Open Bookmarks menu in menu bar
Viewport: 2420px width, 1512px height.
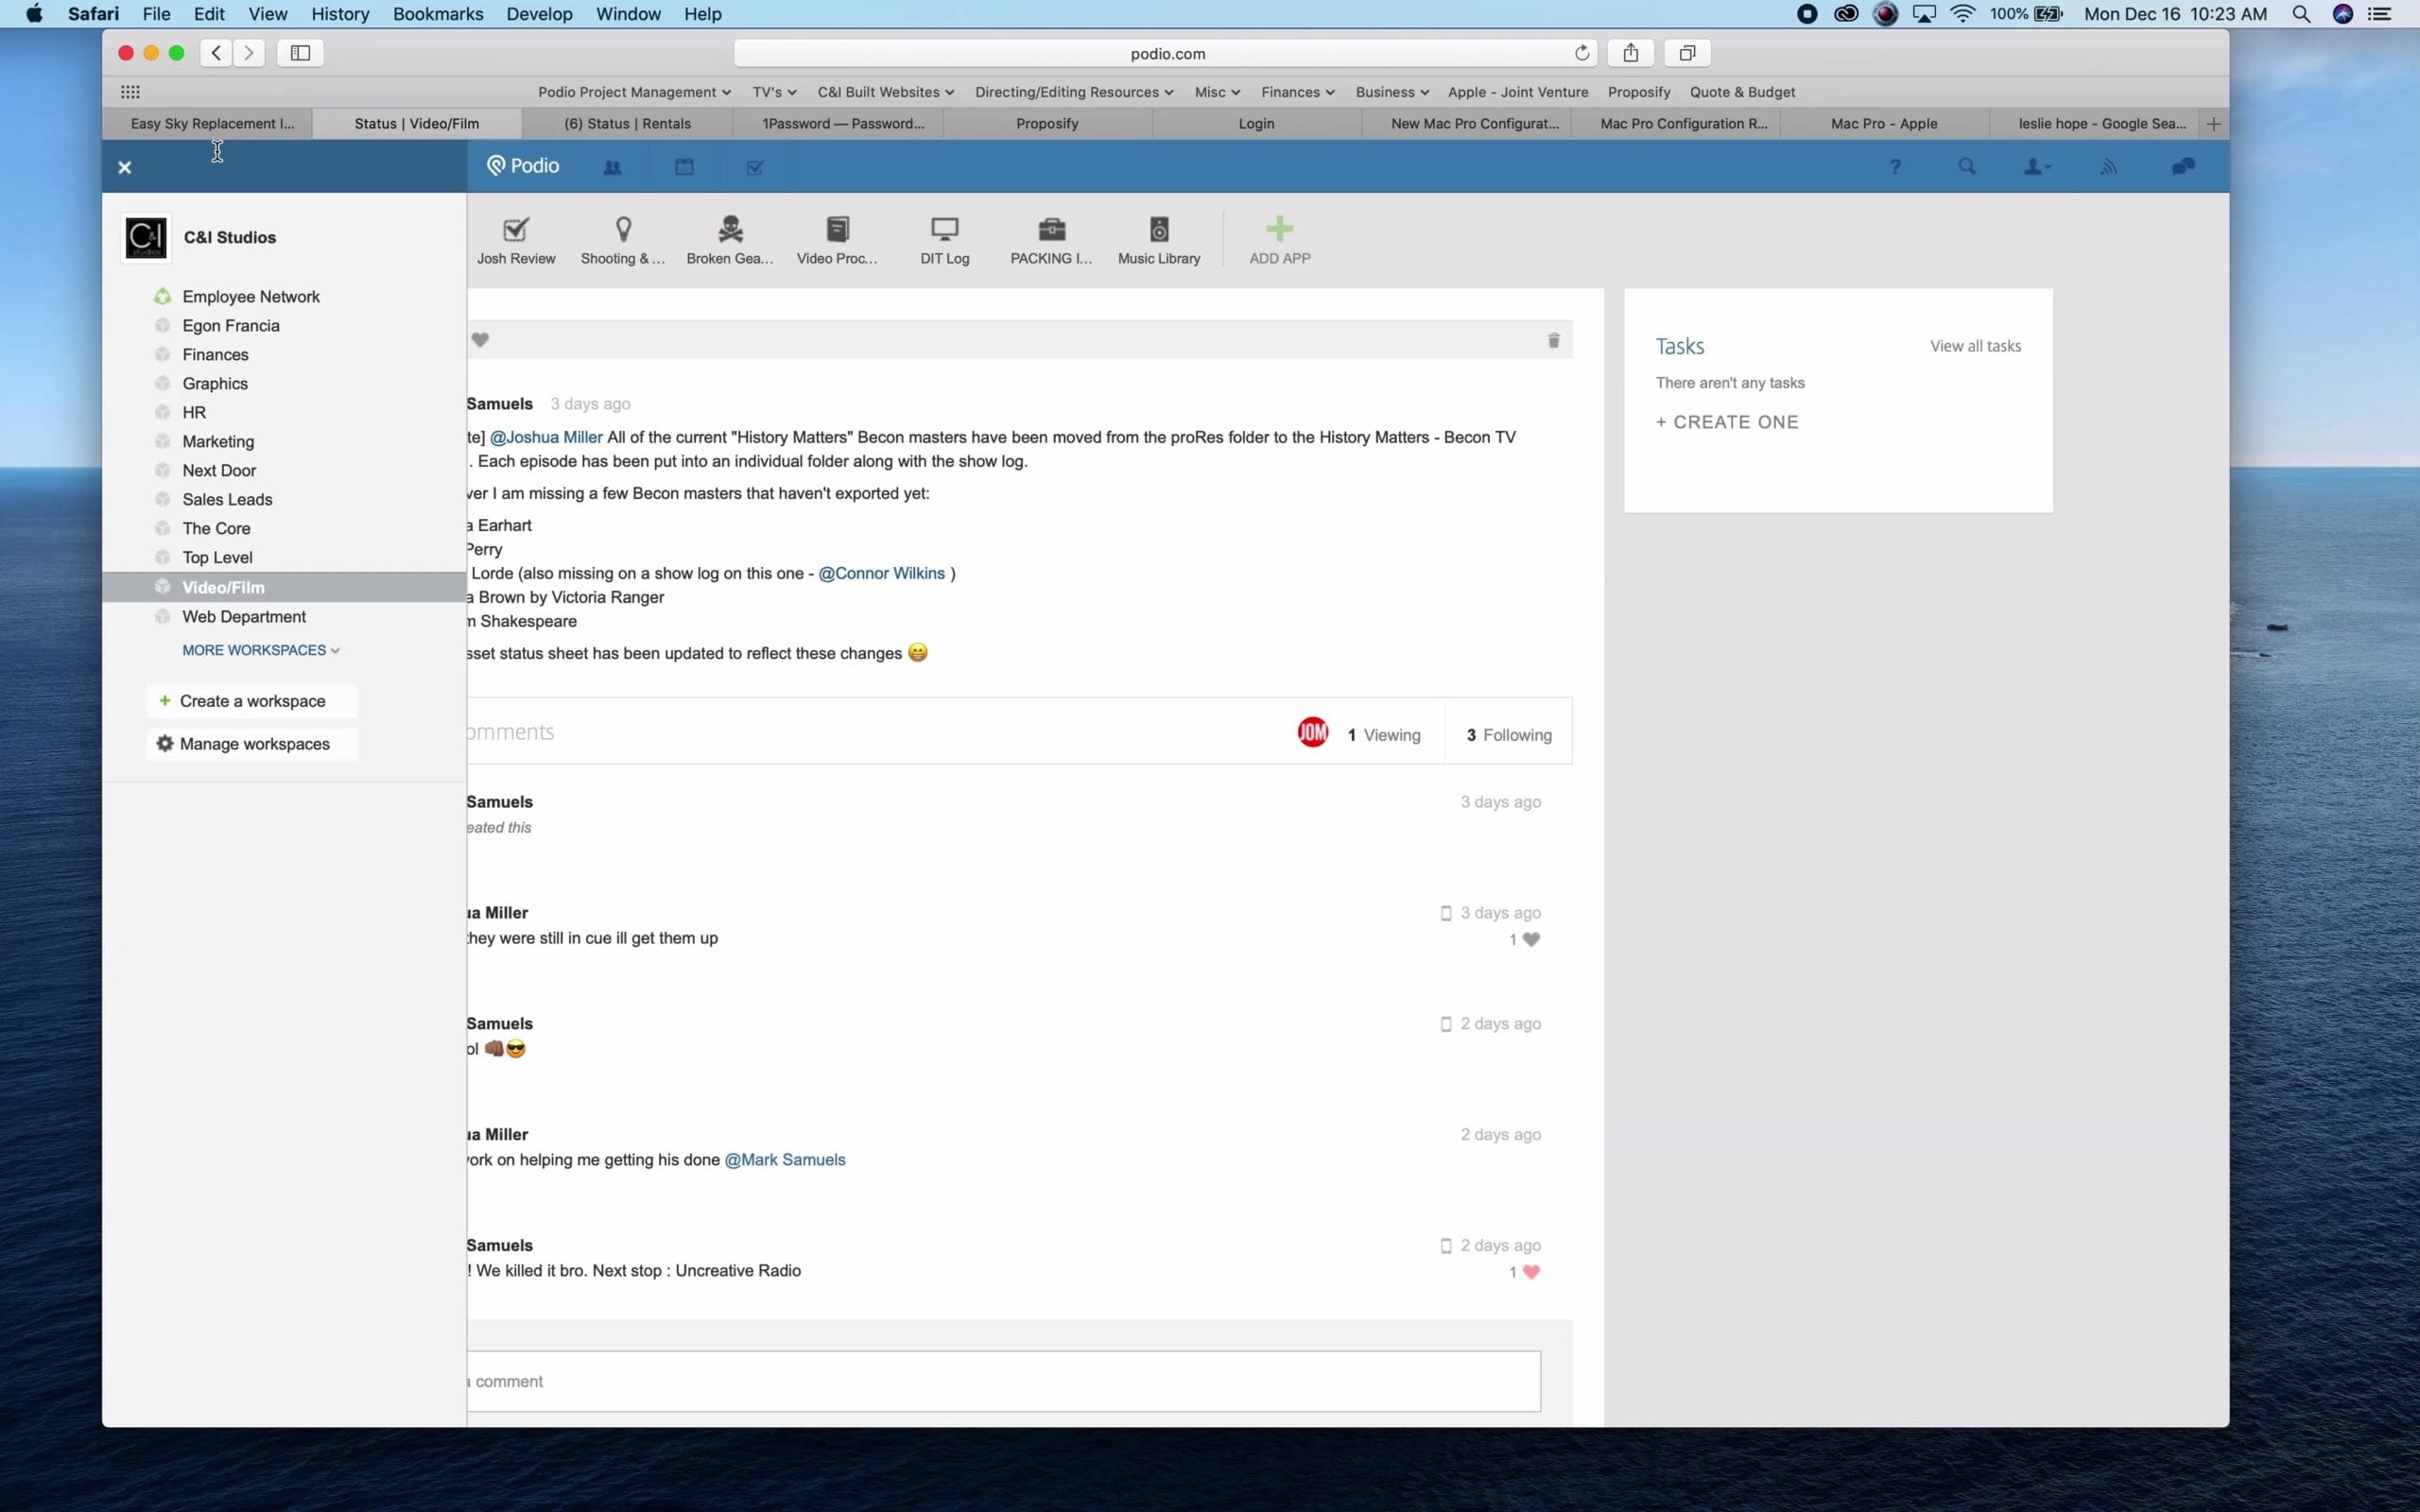[x=438, y=14]
